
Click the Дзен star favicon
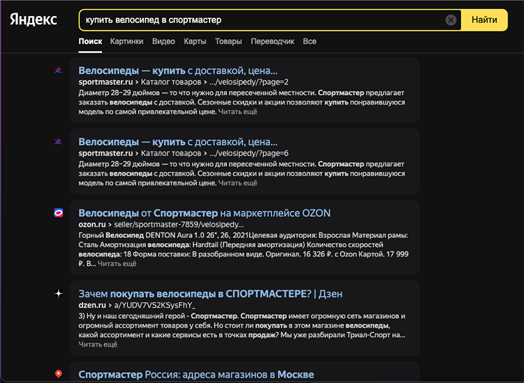pyautogui.click(x=59, y=294)
